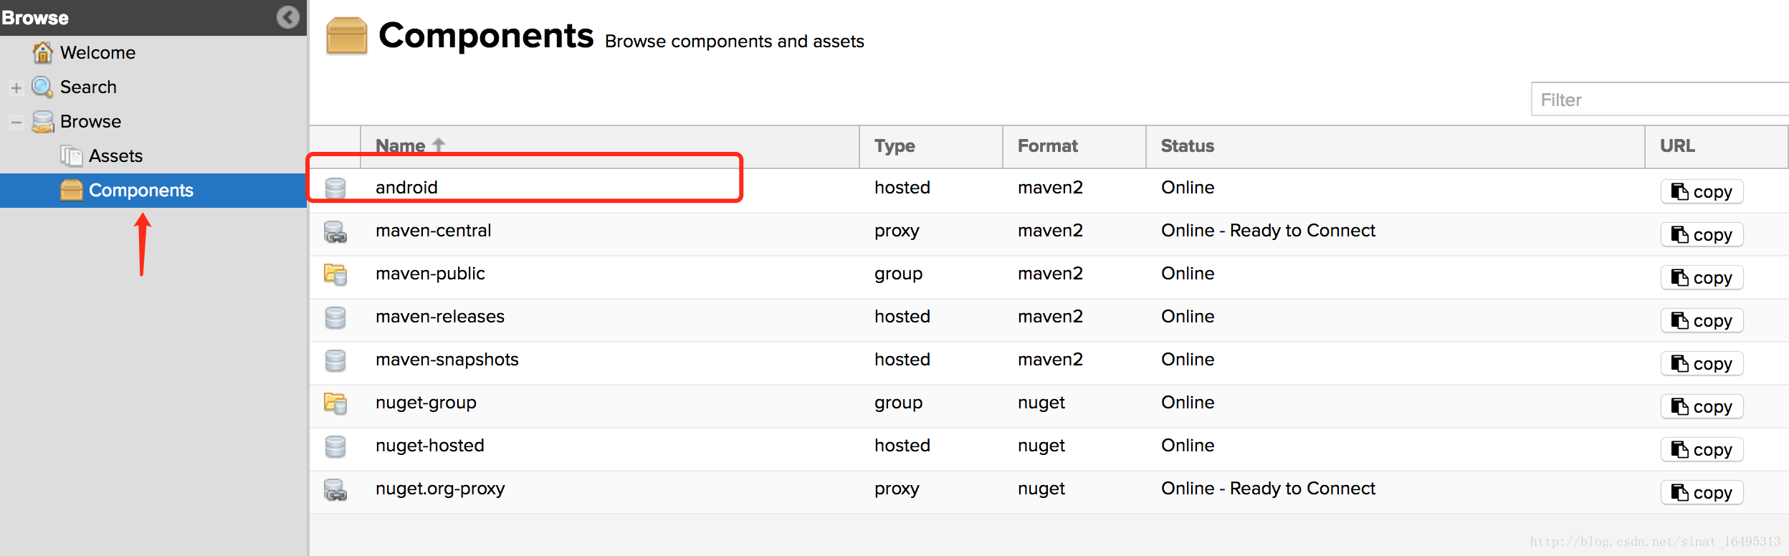Viewport: 1789px width, 556px height.
Task: Click the 'group' type cell for nuget-group
Action: (898, 403)
